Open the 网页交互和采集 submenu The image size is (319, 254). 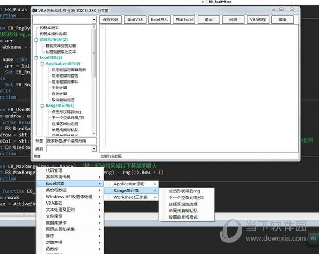coord(70,229)
